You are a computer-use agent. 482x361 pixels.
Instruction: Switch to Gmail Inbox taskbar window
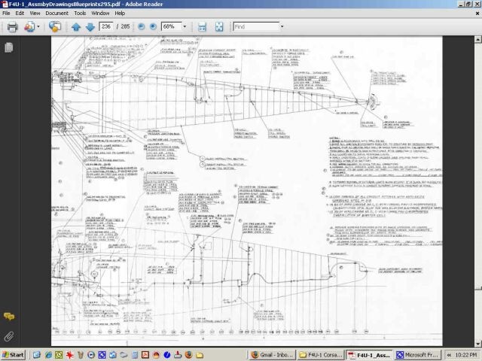273,355
